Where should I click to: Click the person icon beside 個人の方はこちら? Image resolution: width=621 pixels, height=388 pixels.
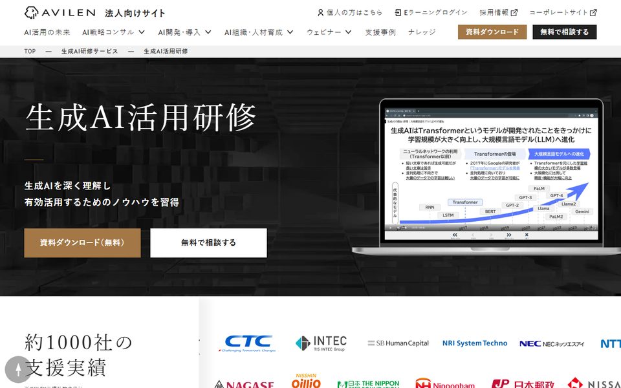[320, 13]
